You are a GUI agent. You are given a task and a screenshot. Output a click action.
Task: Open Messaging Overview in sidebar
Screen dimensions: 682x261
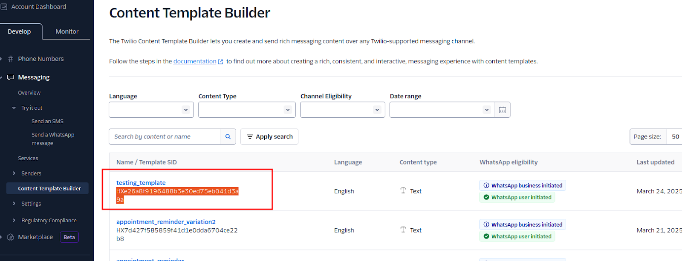[x=29, y=93]
